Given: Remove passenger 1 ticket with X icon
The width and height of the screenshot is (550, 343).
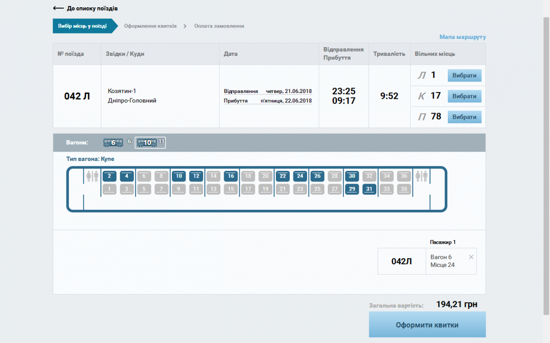Looking at the screenshot, I should (471, 257).
